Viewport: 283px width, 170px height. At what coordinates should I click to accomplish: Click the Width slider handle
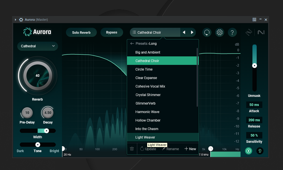point(46,131)
